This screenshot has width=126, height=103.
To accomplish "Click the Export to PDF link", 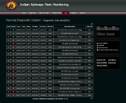I will 101,60.
